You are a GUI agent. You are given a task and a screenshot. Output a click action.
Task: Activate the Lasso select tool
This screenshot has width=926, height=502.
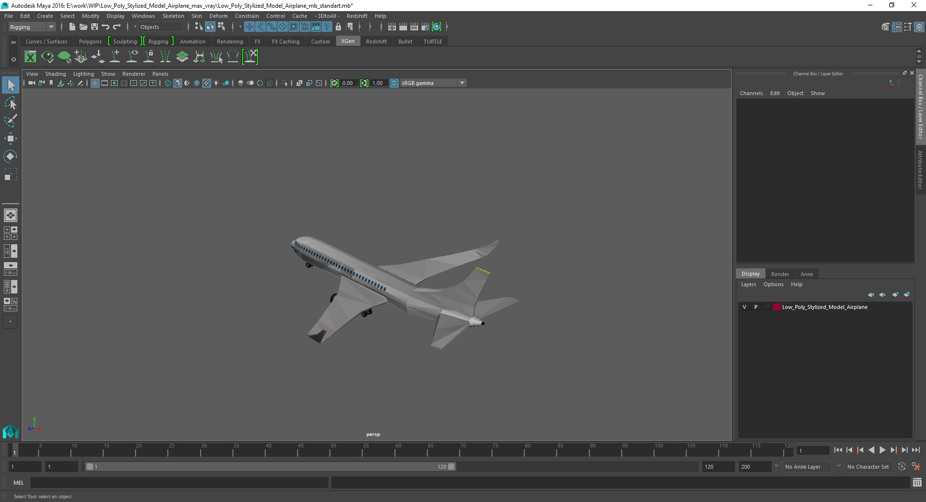pos(11,103)
